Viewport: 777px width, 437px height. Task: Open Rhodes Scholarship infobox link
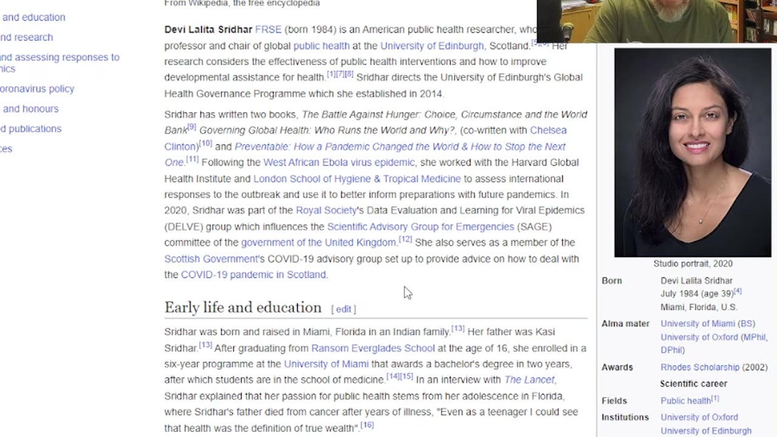pyautogui.click(x=700, y=367)
